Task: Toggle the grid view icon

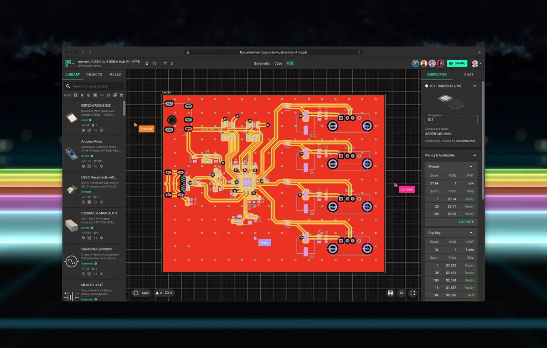Action: pos(391,293)
